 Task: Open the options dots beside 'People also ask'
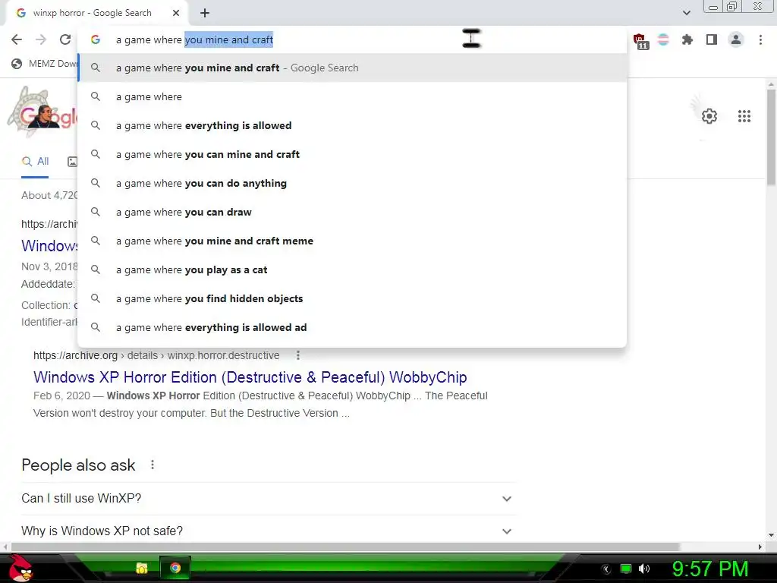click(x=153, y=465)
